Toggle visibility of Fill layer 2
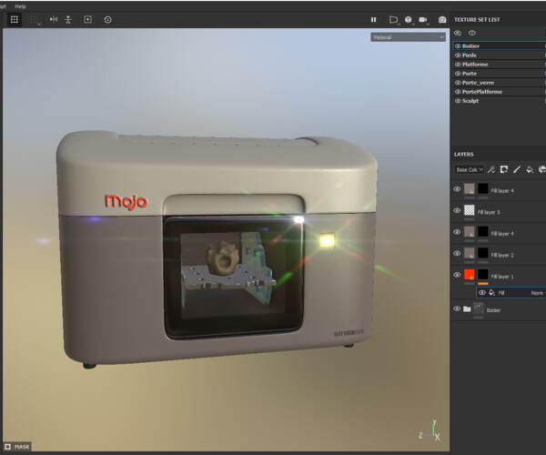This screenshot has width=546, height=455. pos(457,254)
